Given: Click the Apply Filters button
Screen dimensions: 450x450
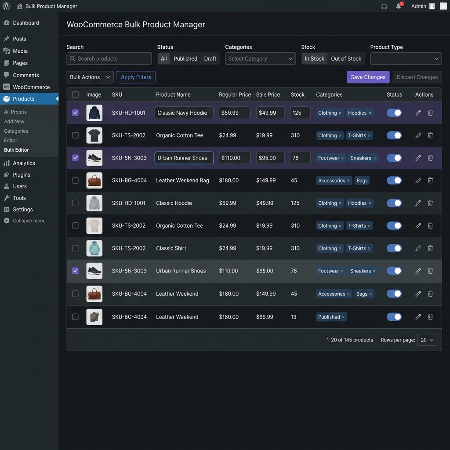Looking at the screenshot, I should 136,77.
